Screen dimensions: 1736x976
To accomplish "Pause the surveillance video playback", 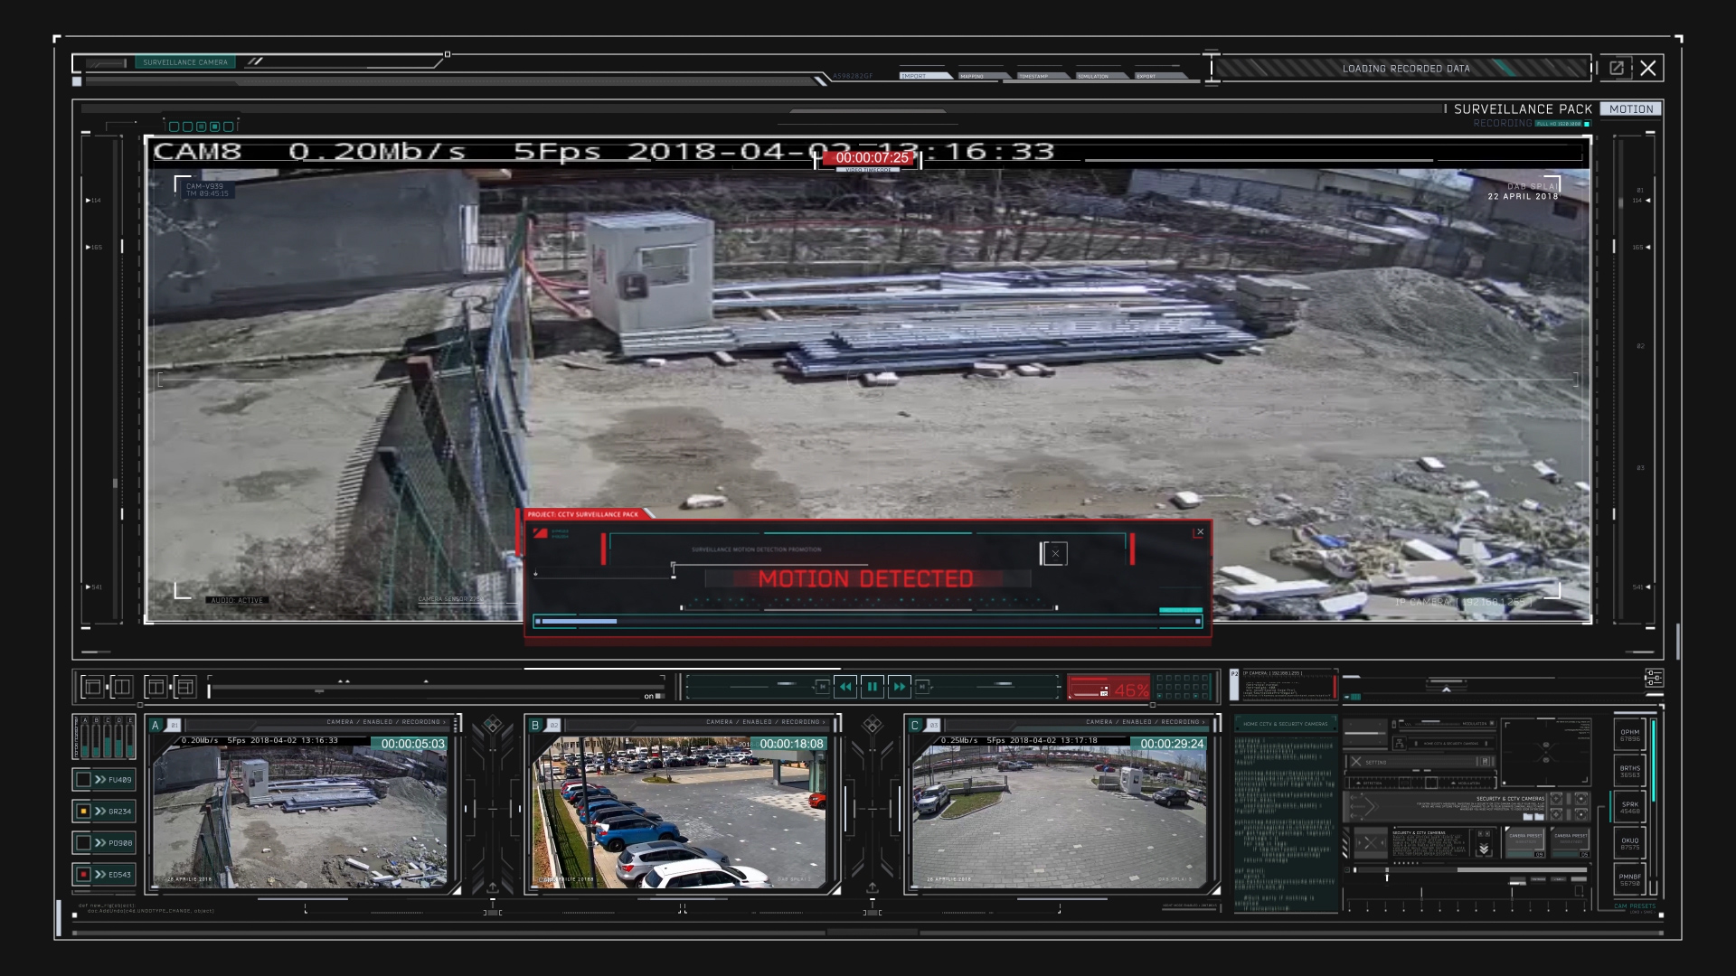I will coord(873,687).
